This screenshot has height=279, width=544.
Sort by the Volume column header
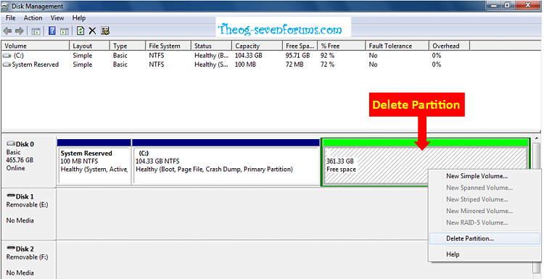click(36, 46)
